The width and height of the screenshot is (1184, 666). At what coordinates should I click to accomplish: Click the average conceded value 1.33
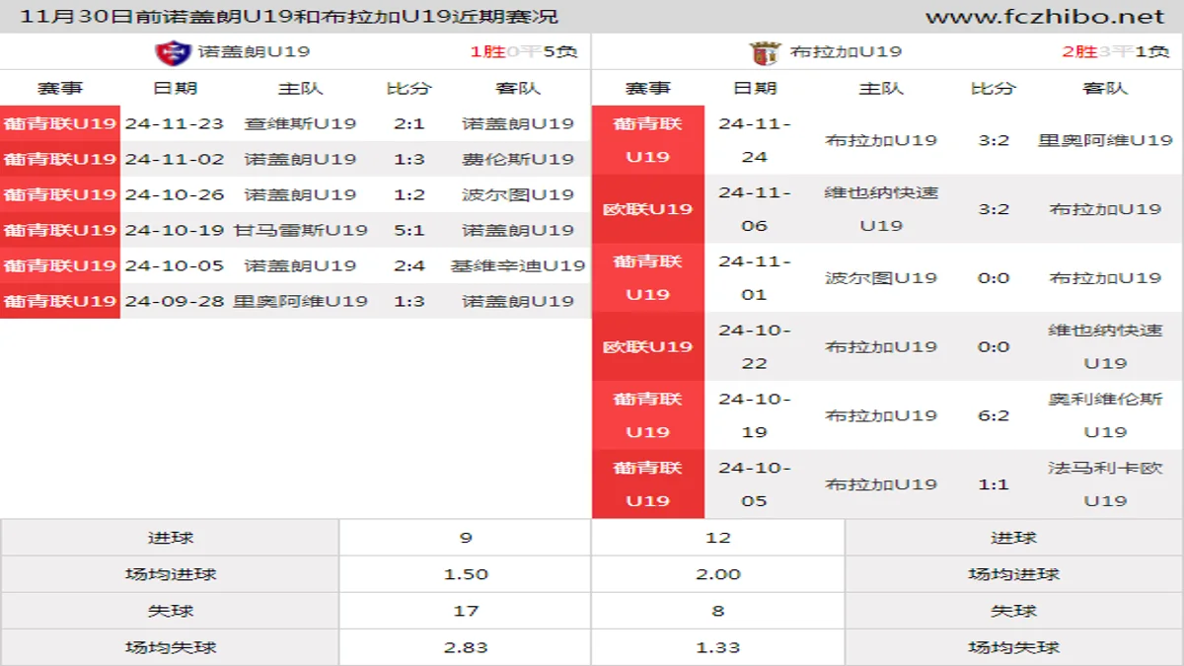coord(718,647)
